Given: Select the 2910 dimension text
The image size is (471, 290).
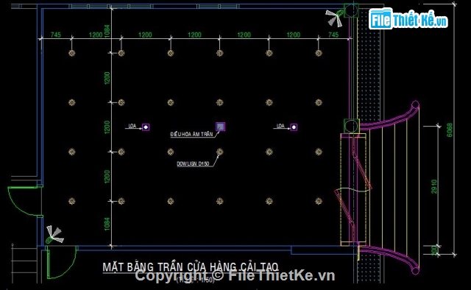Looking at the screenshot, I should pyautogui.click(x=433, y=186).
